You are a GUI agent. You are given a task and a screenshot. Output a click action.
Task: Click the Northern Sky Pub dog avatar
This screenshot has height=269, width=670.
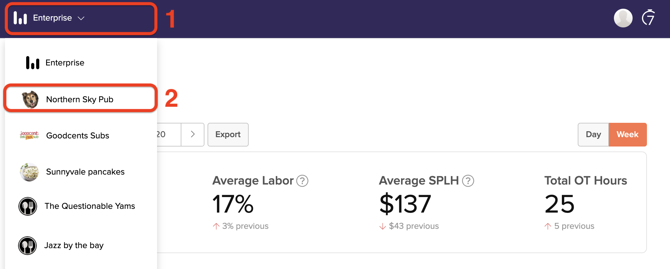(x=30, y=99)
